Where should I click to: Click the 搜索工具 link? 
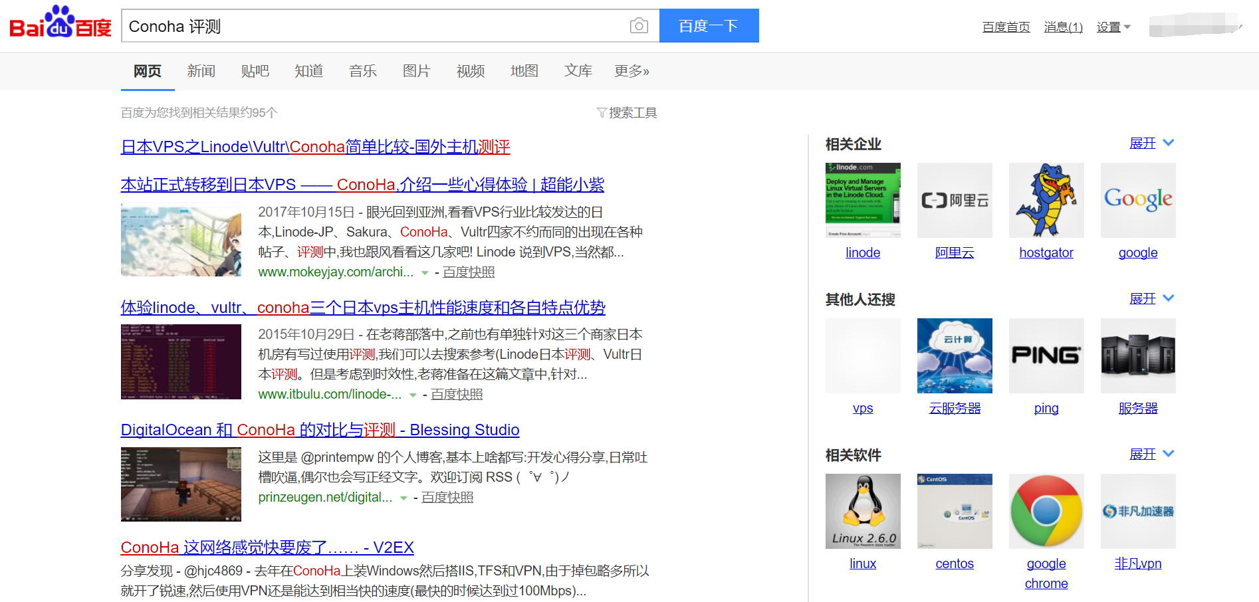point(633,113)
